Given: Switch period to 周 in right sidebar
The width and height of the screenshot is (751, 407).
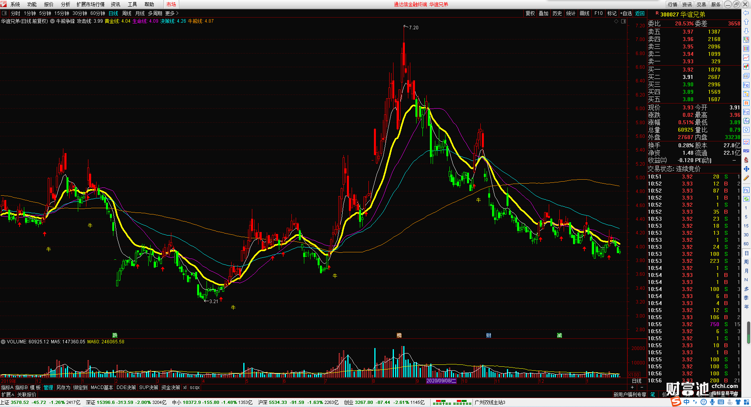Looking at the screenshot, I should [x=746, y=262].
